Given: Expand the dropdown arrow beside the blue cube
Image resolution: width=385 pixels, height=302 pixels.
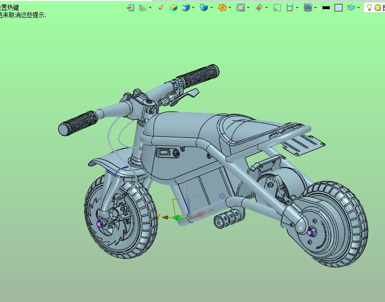Looking at the screenshot, I should [193, 7].
